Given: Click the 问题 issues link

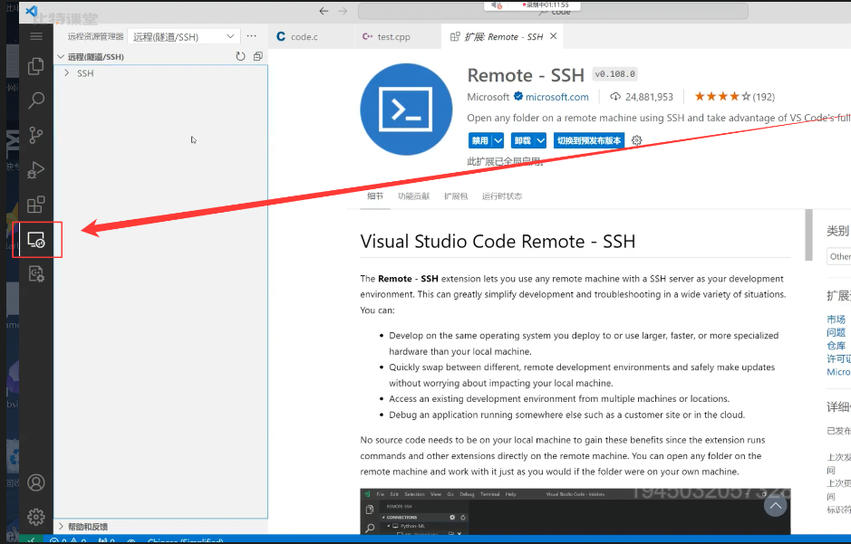Looking at the screenshot, I should coord(836,332).
